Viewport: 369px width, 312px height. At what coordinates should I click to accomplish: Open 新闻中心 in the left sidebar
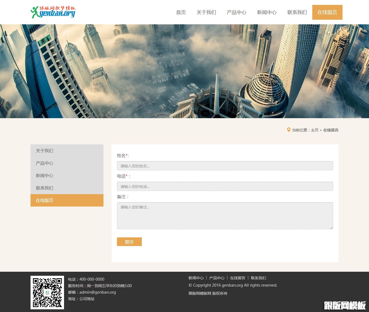(x=67, y=175)
